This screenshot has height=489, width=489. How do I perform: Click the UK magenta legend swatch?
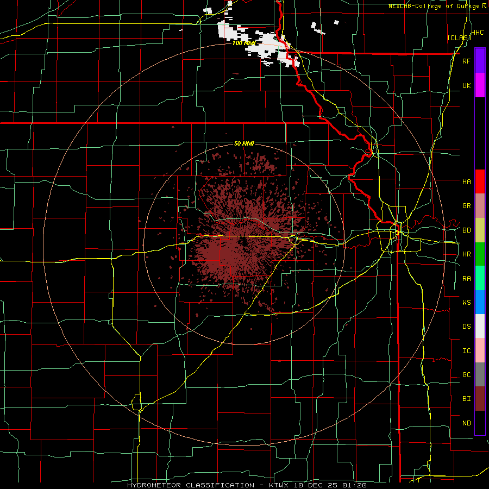pos(480,85)
